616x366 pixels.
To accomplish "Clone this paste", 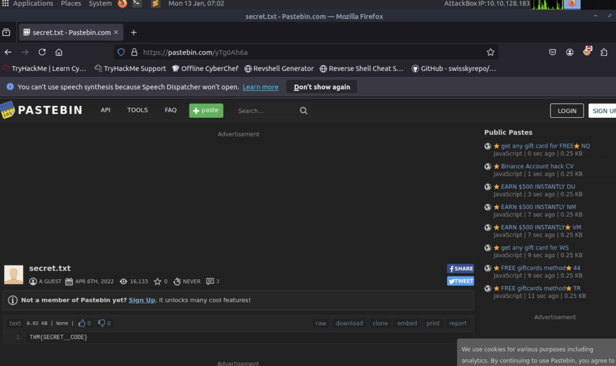I will [x=380, y=323].
